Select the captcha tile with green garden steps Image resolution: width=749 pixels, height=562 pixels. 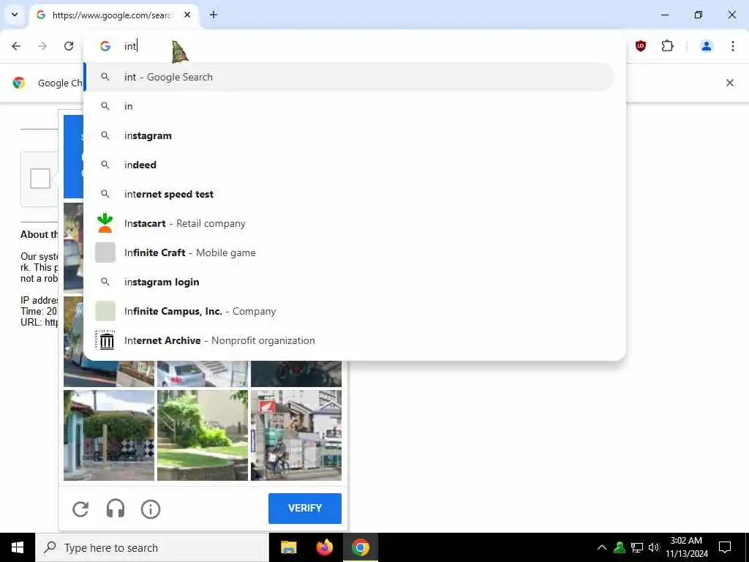pos(203,435)
